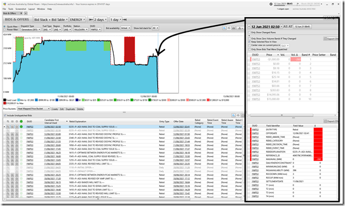Toggle Include Undispatched Bids checkbox
Viewport: 345px width, 206px height.
tap(5, 116)
